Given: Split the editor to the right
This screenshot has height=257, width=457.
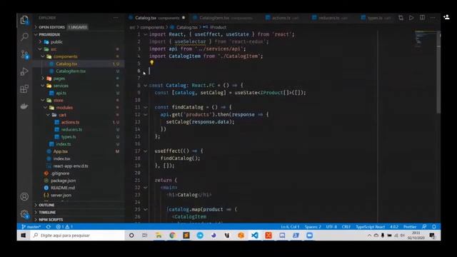Looking at the screenshot, I should click(422, 18).
